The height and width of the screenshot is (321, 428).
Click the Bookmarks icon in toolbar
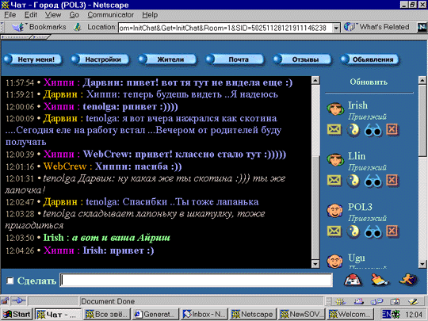point(17,27)
